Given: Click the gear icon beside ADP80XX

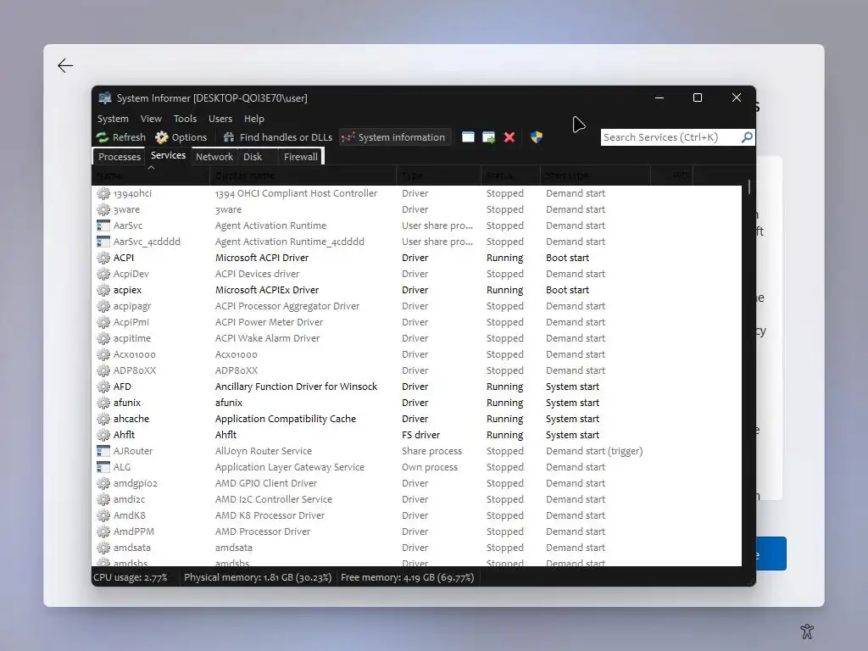Looking at the screenshot, I should point(103,370).
